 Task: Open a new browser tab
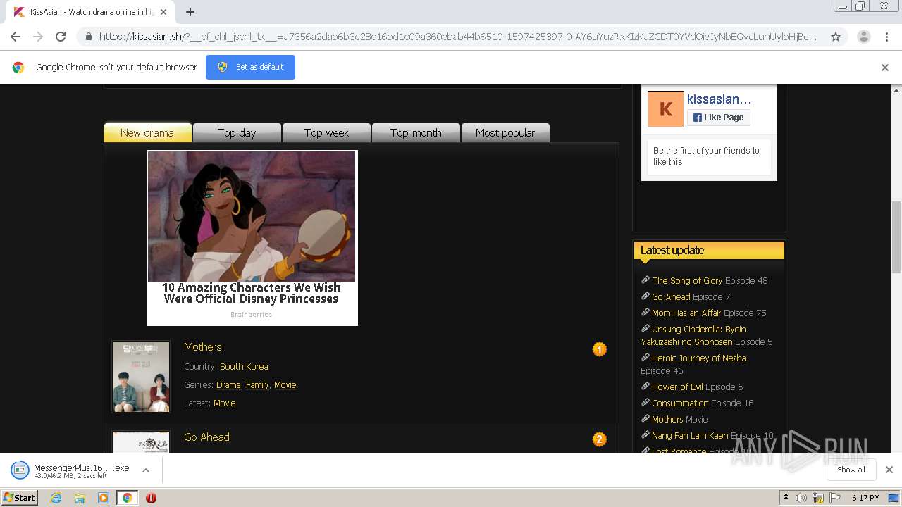190,12
